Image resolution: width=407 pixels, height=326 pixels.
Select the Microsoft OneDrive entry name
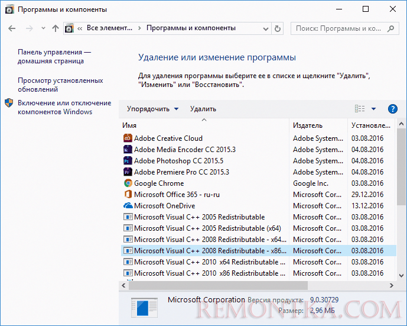point(165,206)
